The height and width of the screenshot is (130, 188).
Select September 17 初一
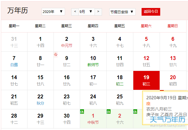coord(93,80)
